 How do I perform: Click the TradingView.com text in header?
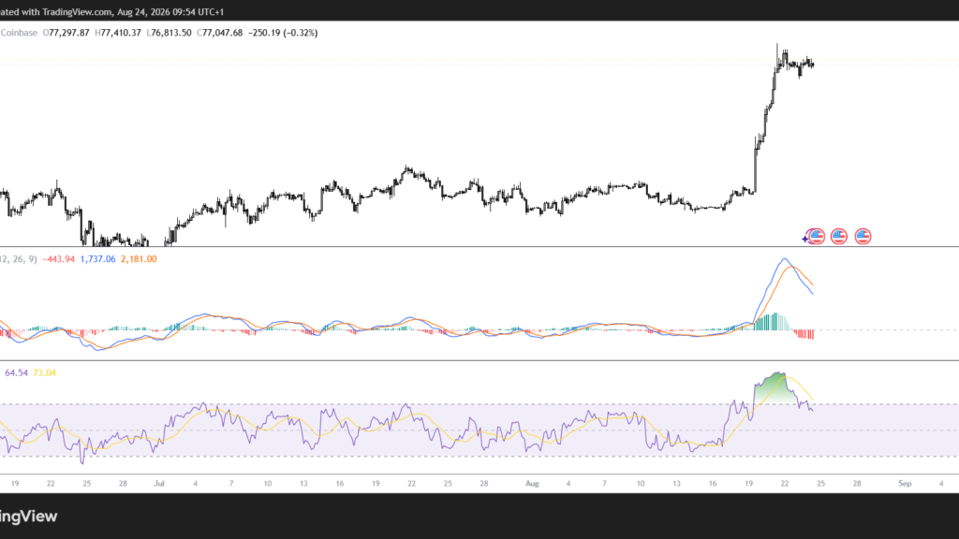pyautogui.click(x=78, y=11)
